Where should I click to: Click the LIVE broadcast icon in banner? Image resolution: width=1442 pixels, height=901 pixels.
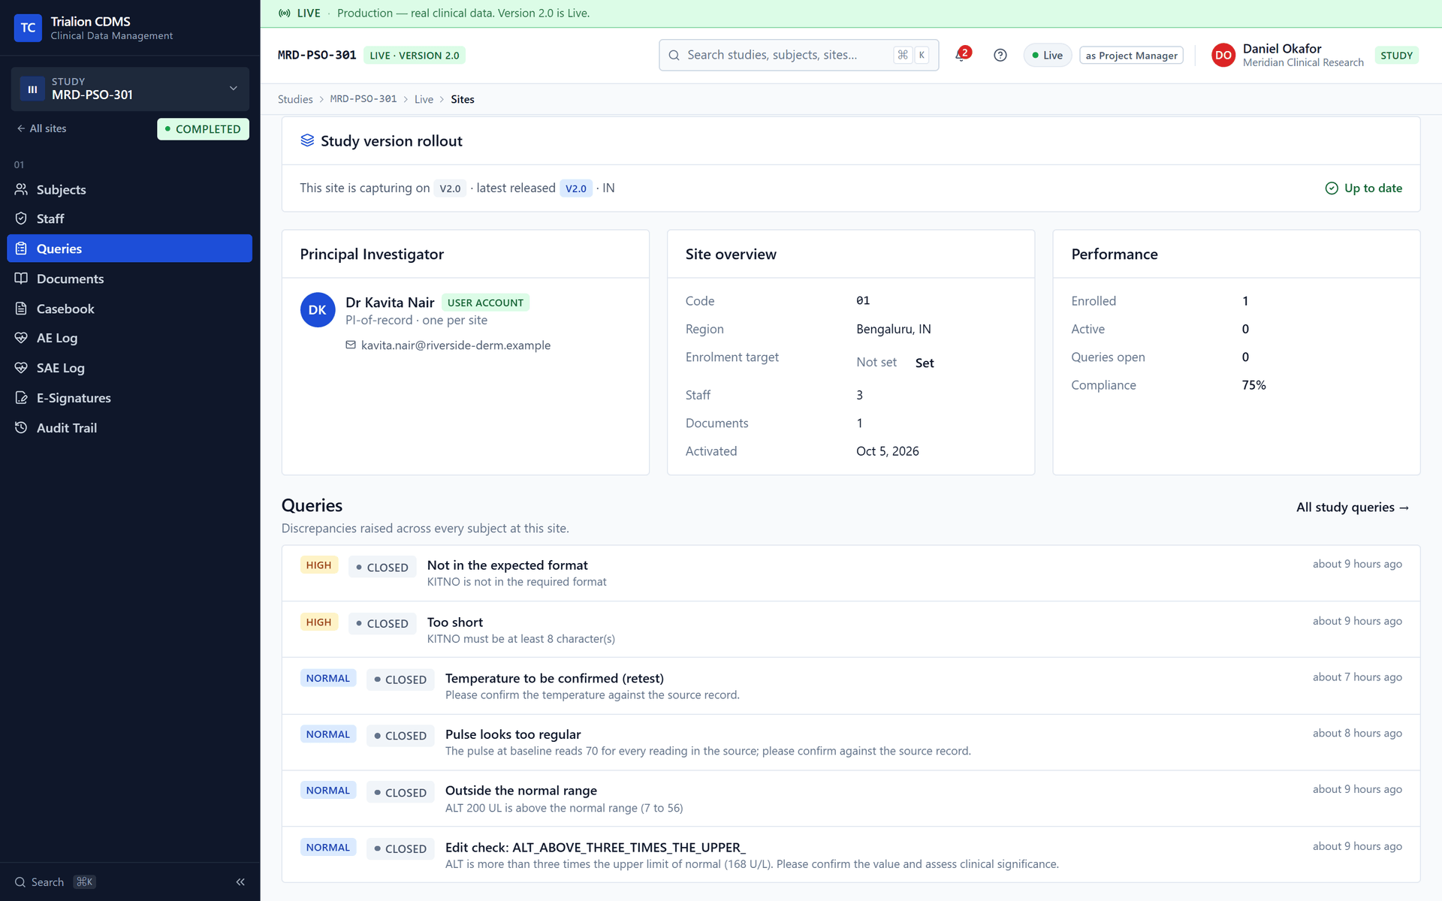[285, 13]
